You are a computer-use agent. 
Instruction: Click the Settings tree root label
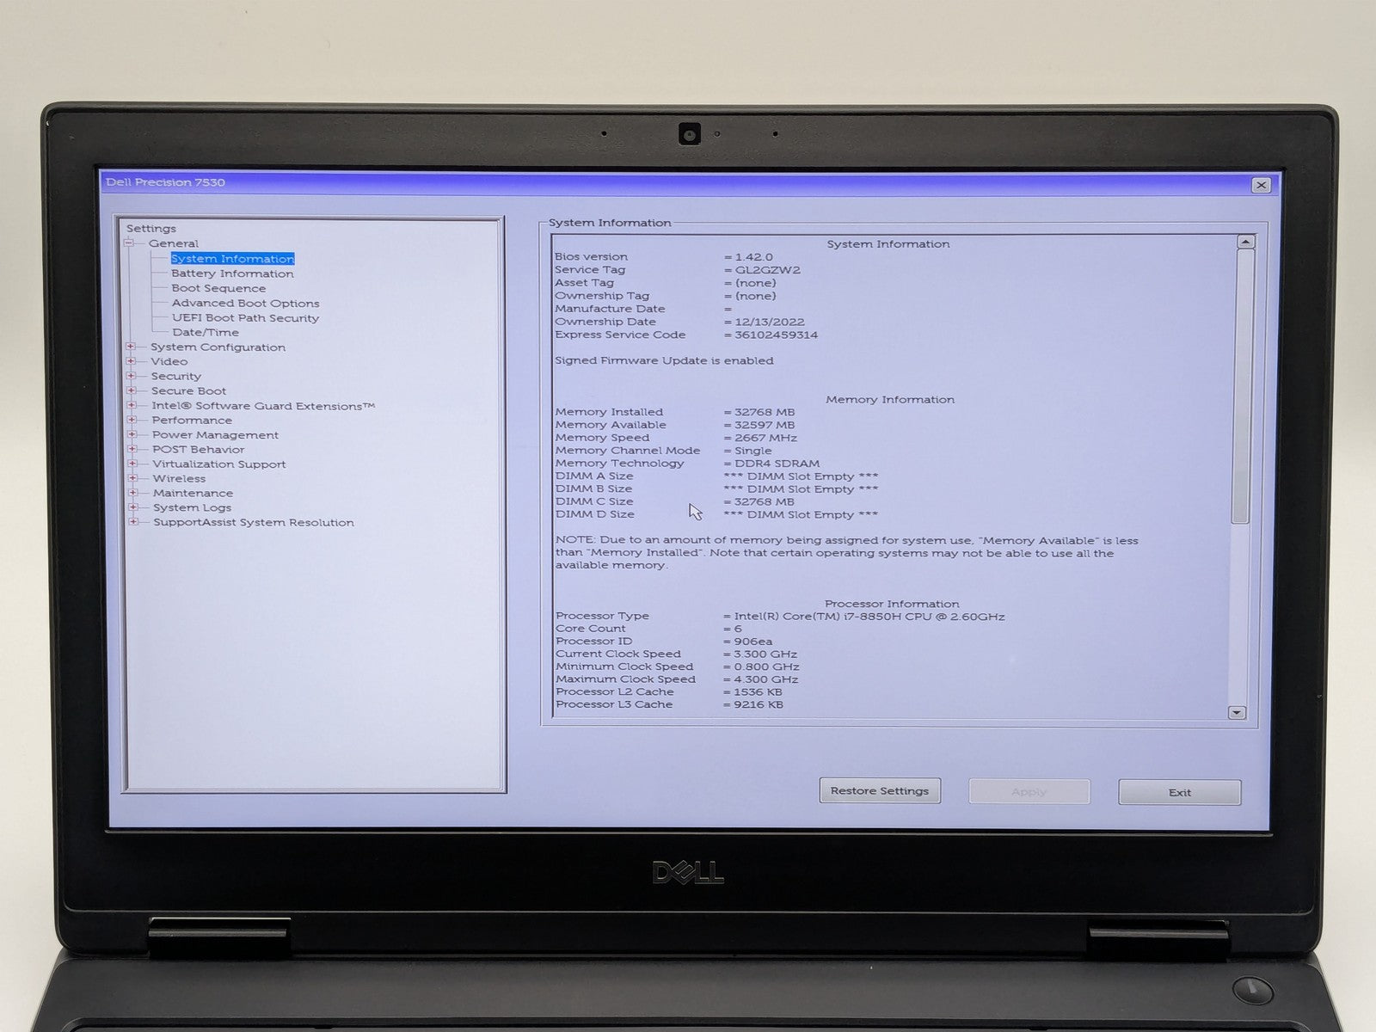point(151,229)
